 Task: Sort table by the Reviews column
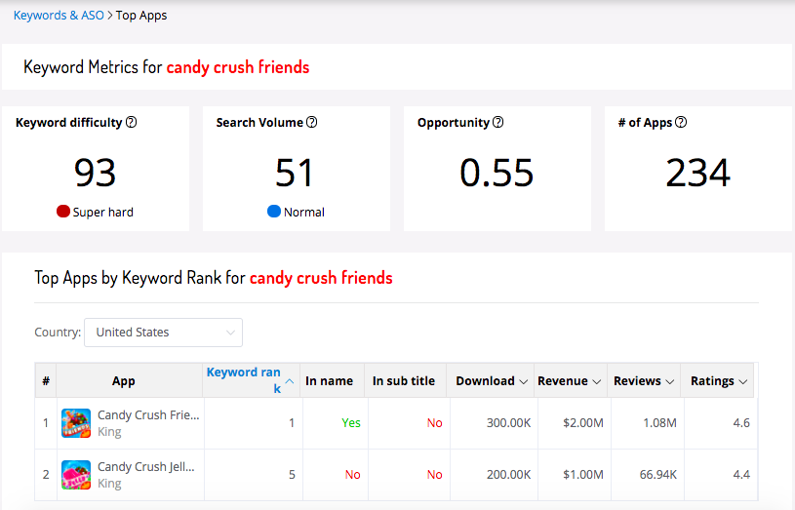click(644, 380)
